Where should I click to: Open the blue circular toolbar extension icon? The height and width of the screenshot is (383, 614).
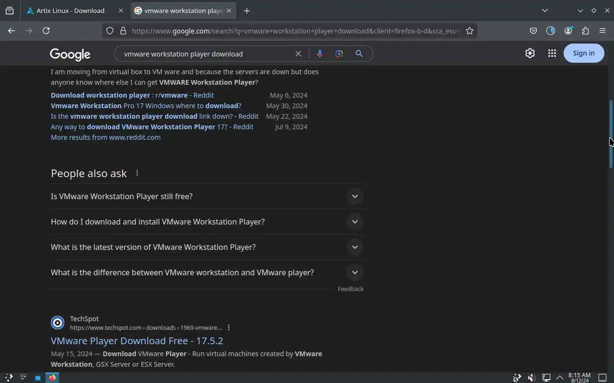tap(551, 31)
